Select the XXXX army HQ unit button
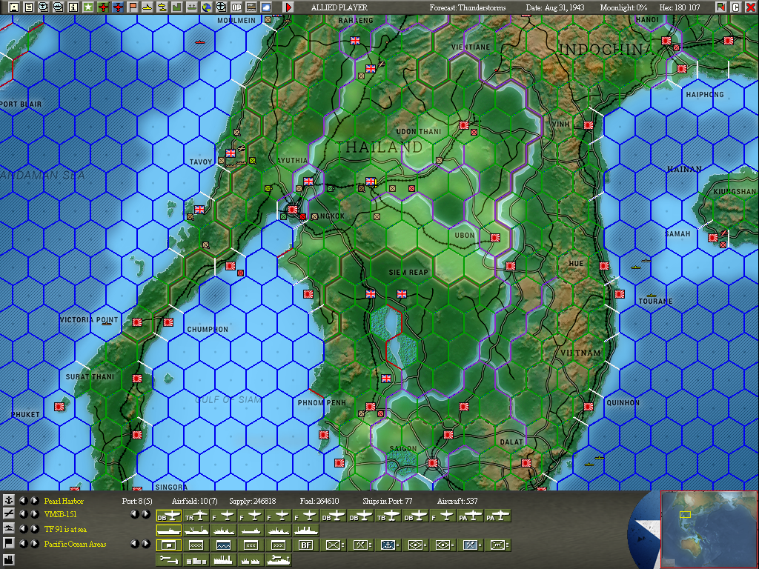Viewport: 759px width, 569px height. pyautogui.click(x=196, y=545)
